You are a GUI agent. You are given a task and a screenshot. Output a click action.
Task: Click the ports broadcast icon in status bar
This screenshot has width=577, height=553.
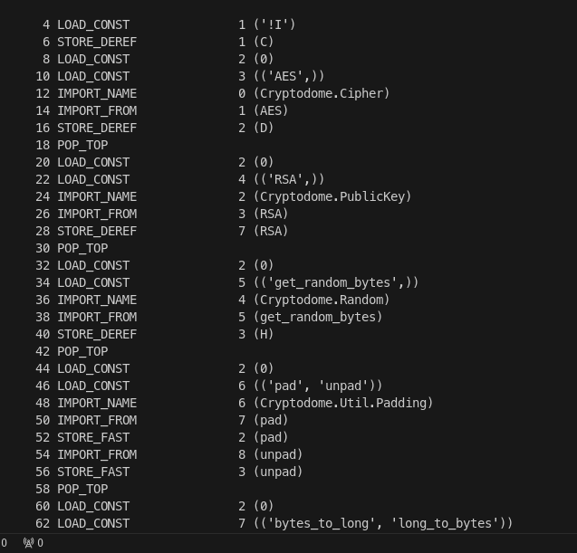[x=29, y=543]
